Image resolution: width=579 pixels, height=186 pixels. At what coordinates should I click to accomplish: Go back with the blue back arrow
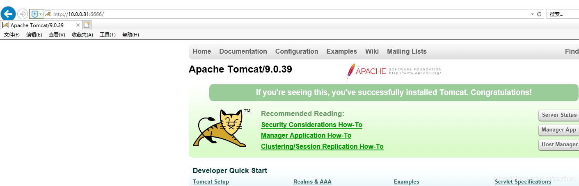(x=8, y=14)
